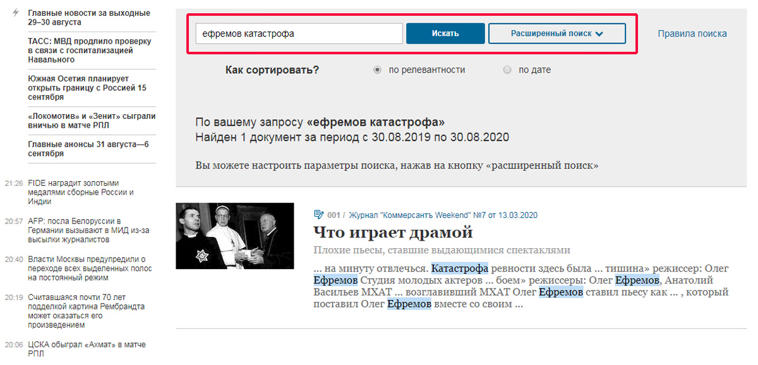Open «Локомотив» и «Зенит» match news

coord(92,121)
